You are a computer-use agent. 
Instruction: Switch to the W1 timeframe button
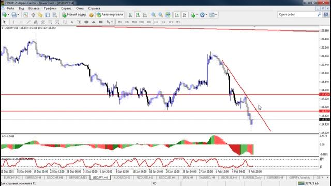coord(171,22)
